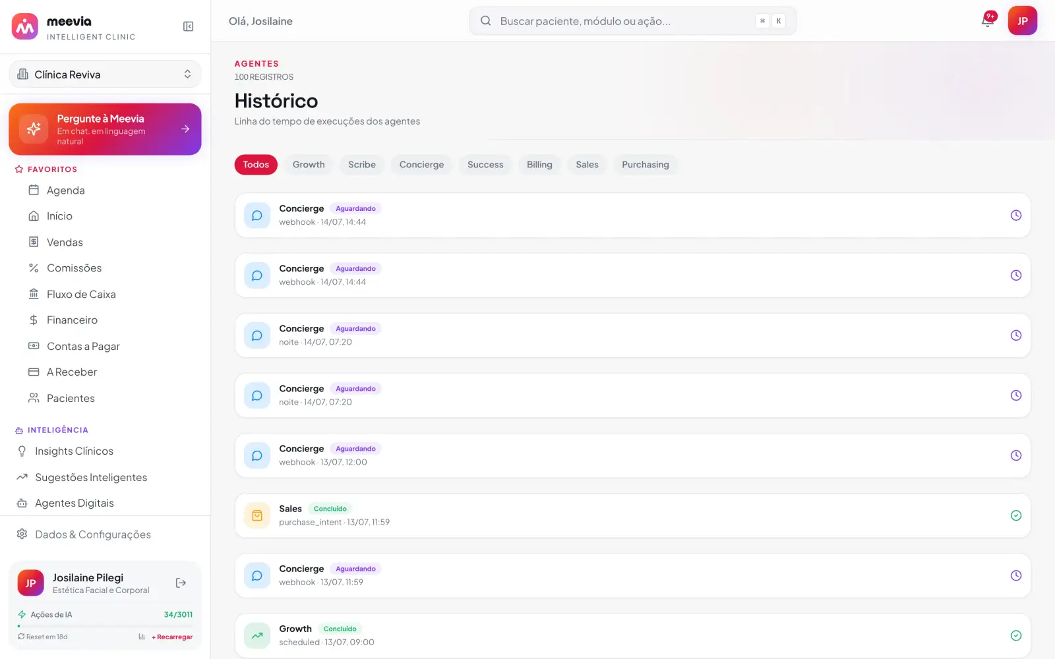
Task: Click the meevia logo icon
Action: (25, 26)
